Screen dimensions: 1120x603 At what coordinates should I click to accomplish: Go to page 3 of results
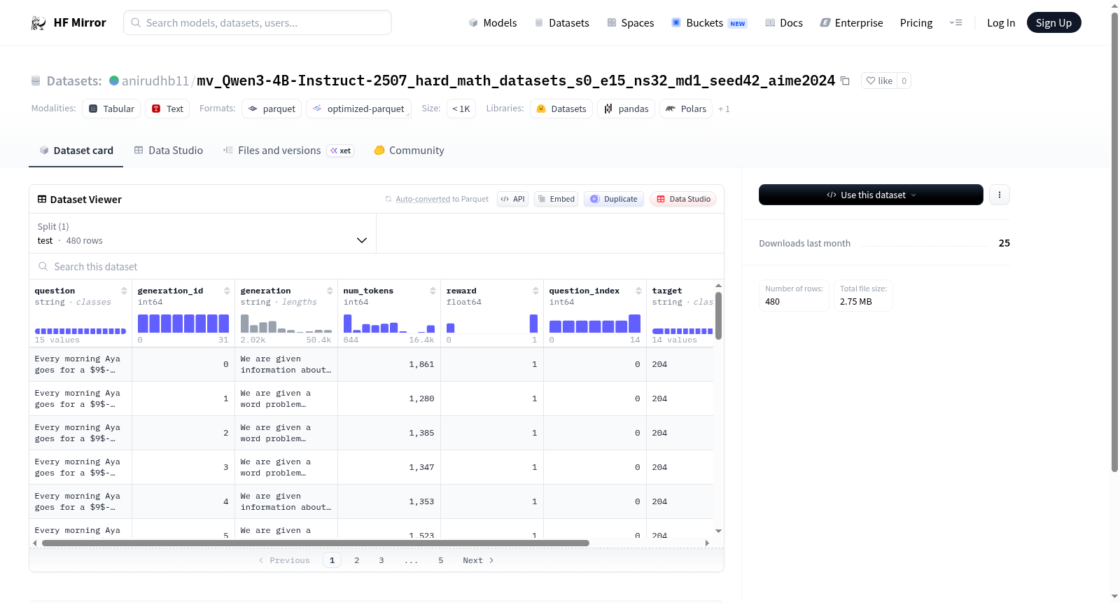pos(381,560)
